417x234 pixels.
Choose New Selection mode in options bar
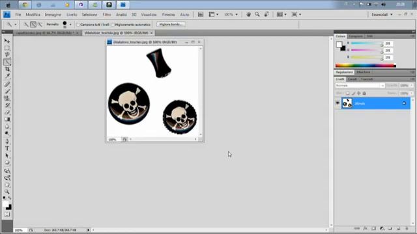(26, 25)
